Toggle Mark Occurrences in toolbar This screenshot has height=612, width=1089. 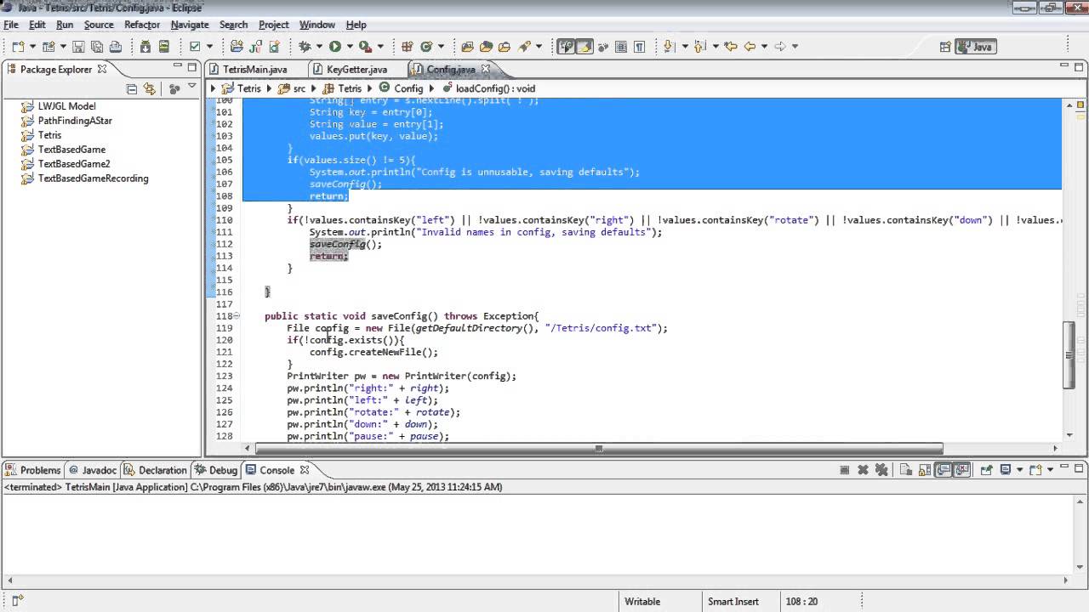click(x=584, y=47)
